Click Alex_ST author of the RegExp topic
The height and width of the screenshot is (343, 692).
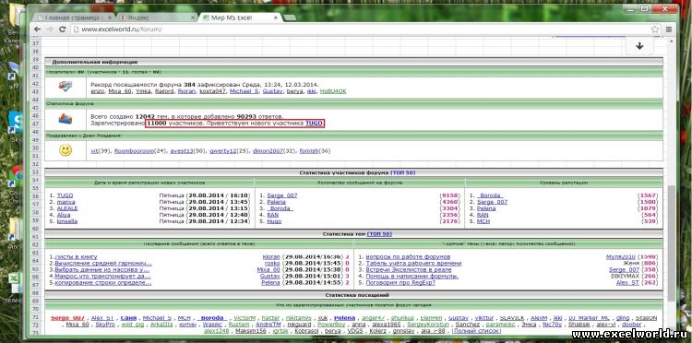pyautogui.click(x=627, y=282)
